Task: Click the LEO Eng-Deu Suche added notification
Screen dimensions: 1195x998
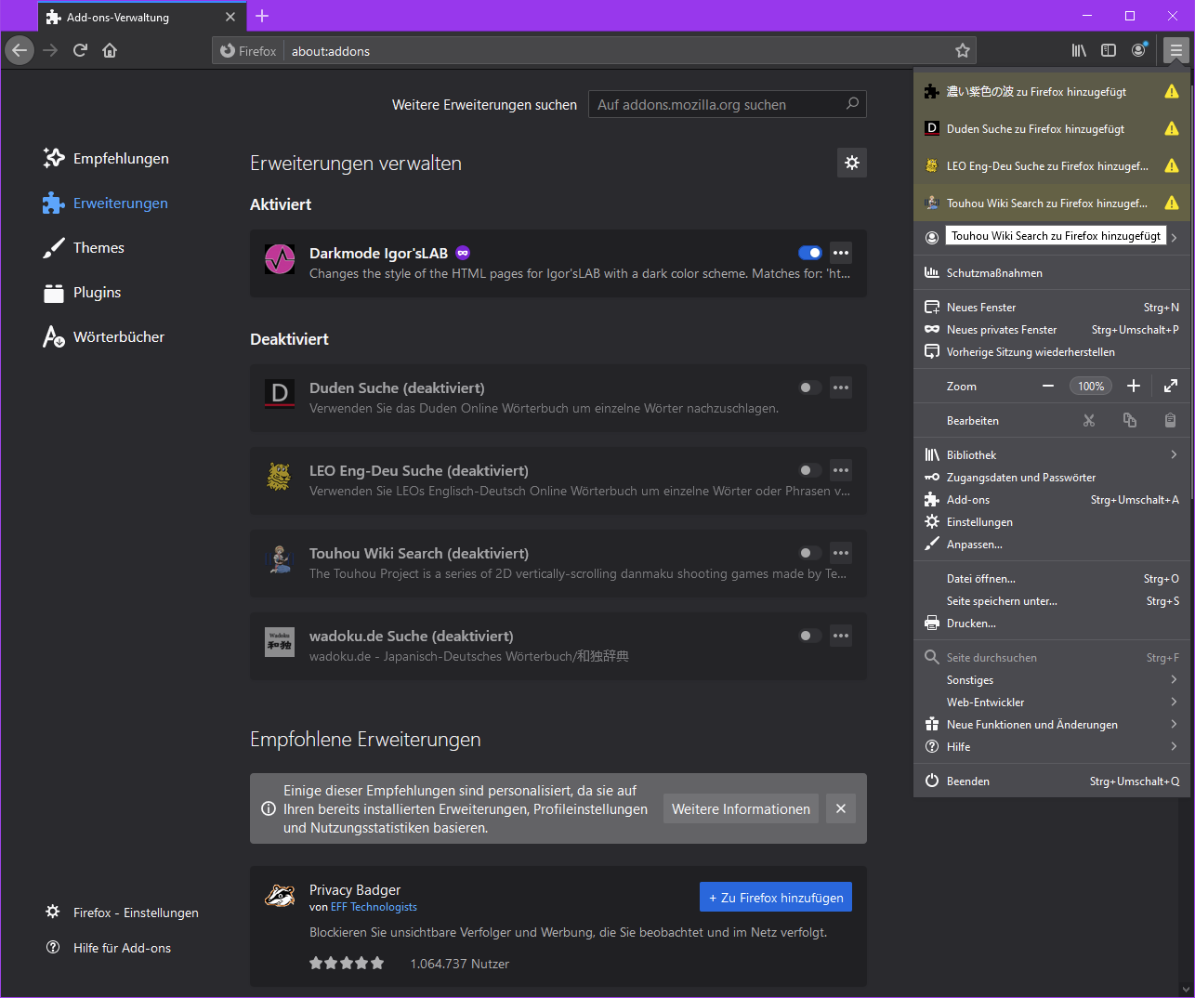Action: (x=1052, y=165)
